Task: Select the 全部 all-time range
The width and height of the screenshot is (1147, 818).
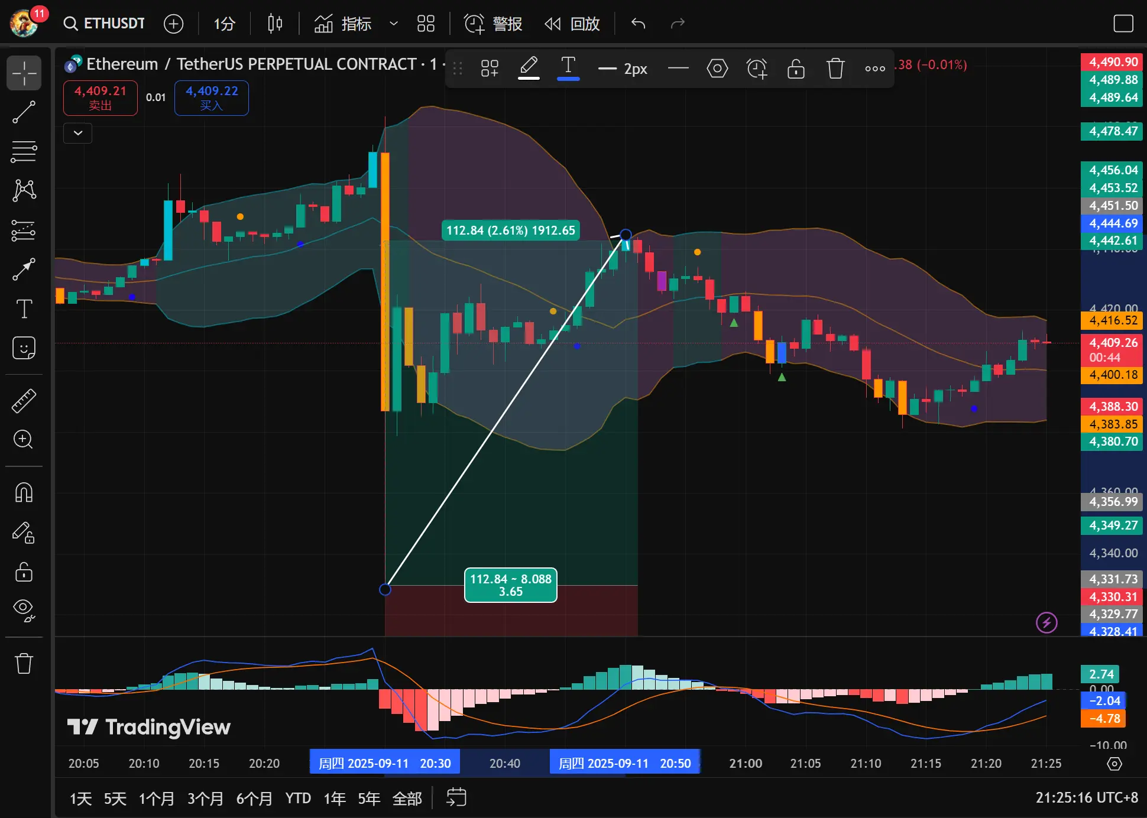Action: (x=407, y=798)
